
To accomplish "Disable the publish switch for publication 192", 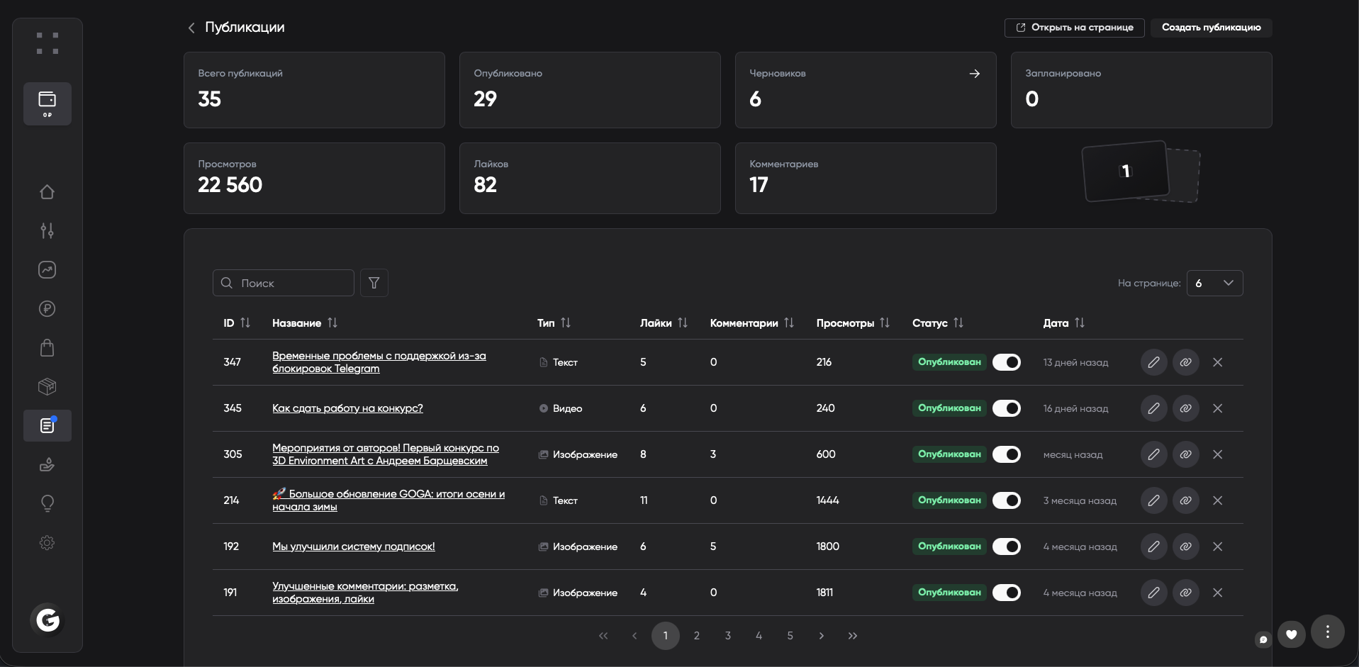I will tap(1006, 547).
